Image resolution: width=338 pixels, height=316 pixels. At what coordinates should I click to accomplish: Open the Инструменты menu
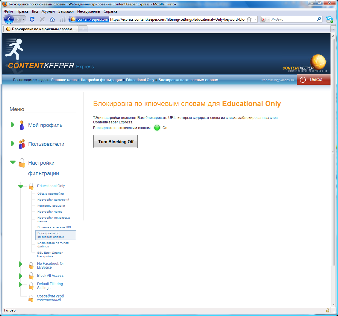coord(89,11)
